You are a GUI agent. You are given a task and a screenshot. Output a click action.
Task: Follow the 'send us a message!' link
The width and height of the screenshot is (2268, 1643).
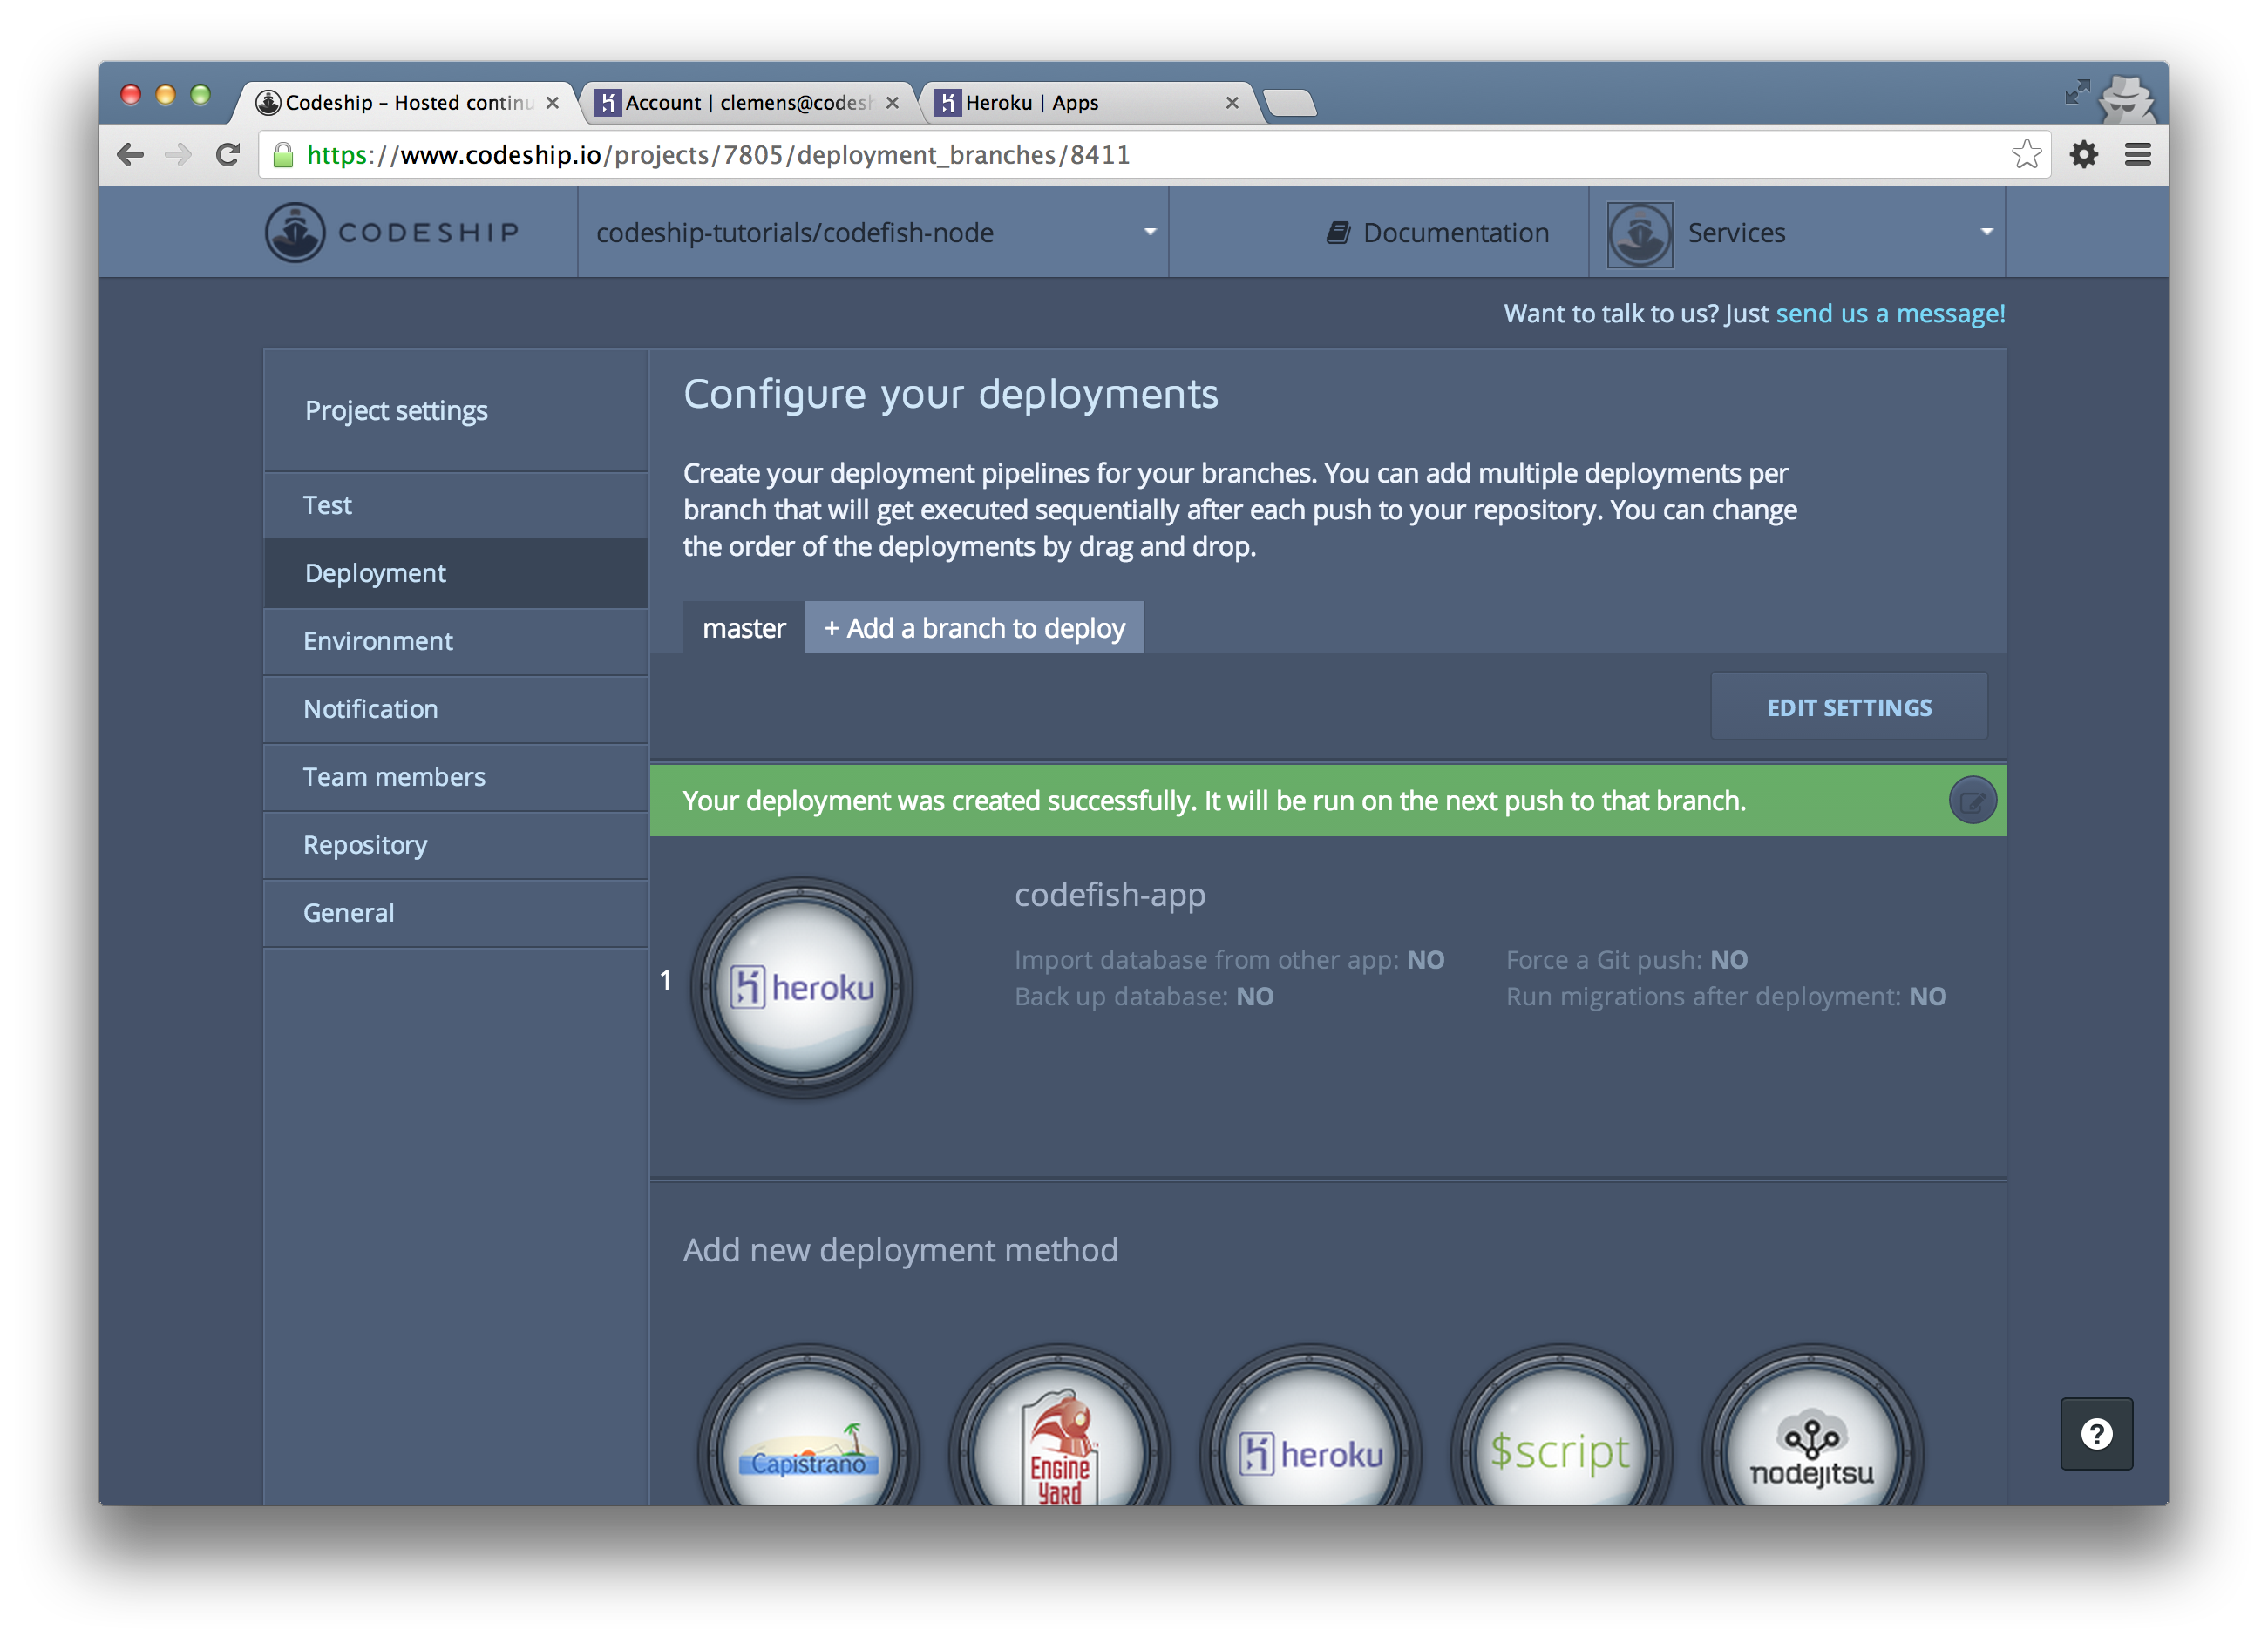point(1889,314)
